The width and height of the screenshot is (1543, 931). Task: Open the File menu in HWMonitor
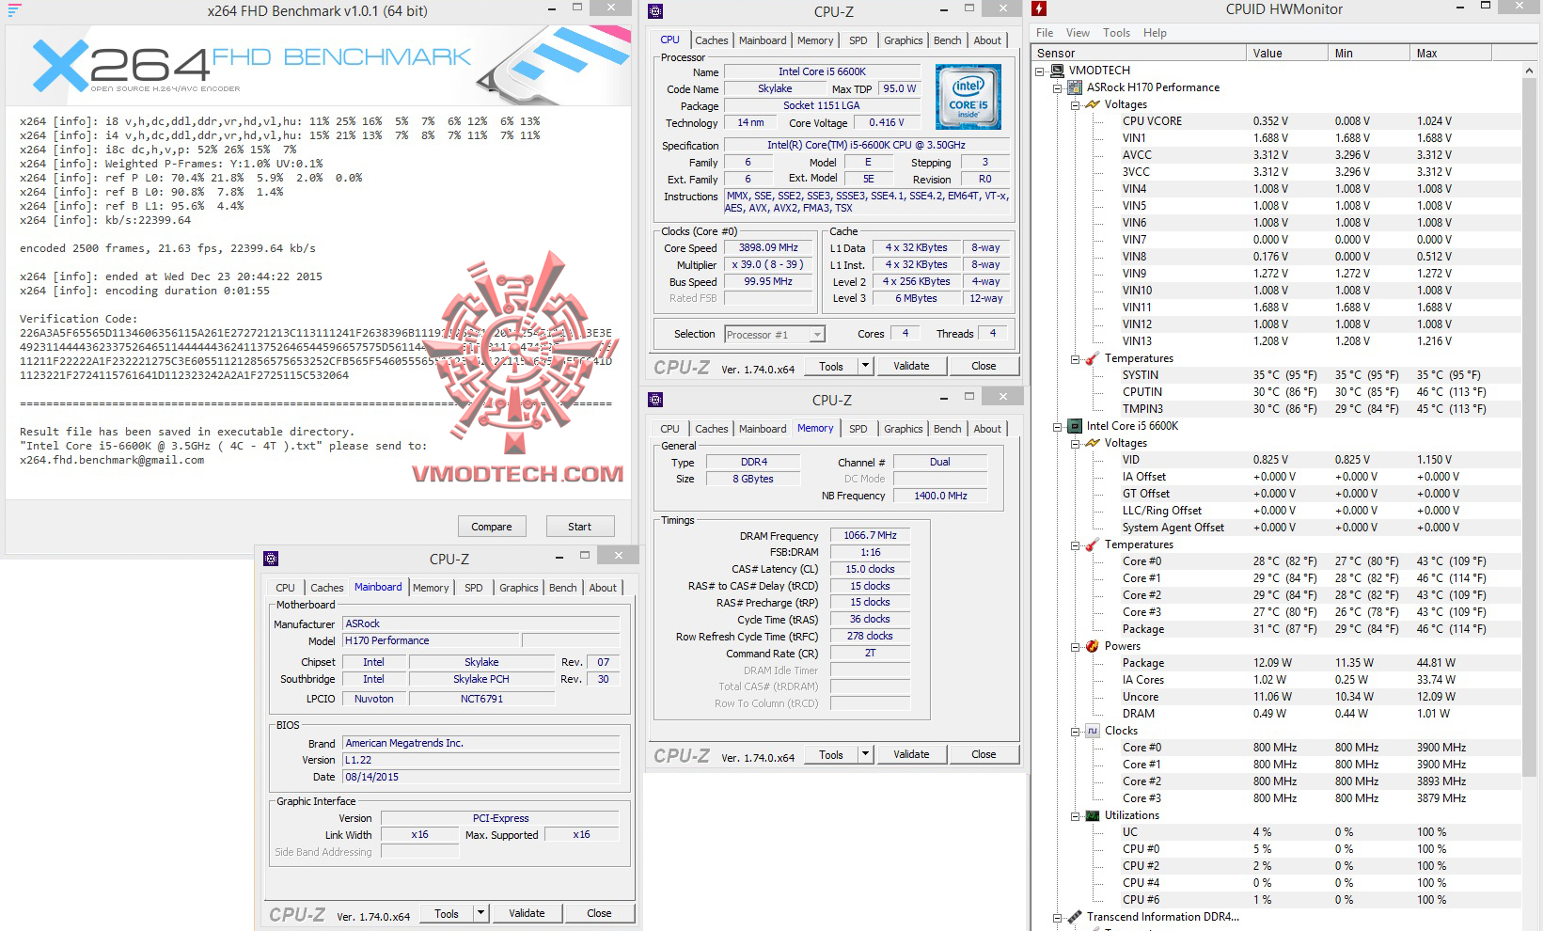click(1045, 33)
